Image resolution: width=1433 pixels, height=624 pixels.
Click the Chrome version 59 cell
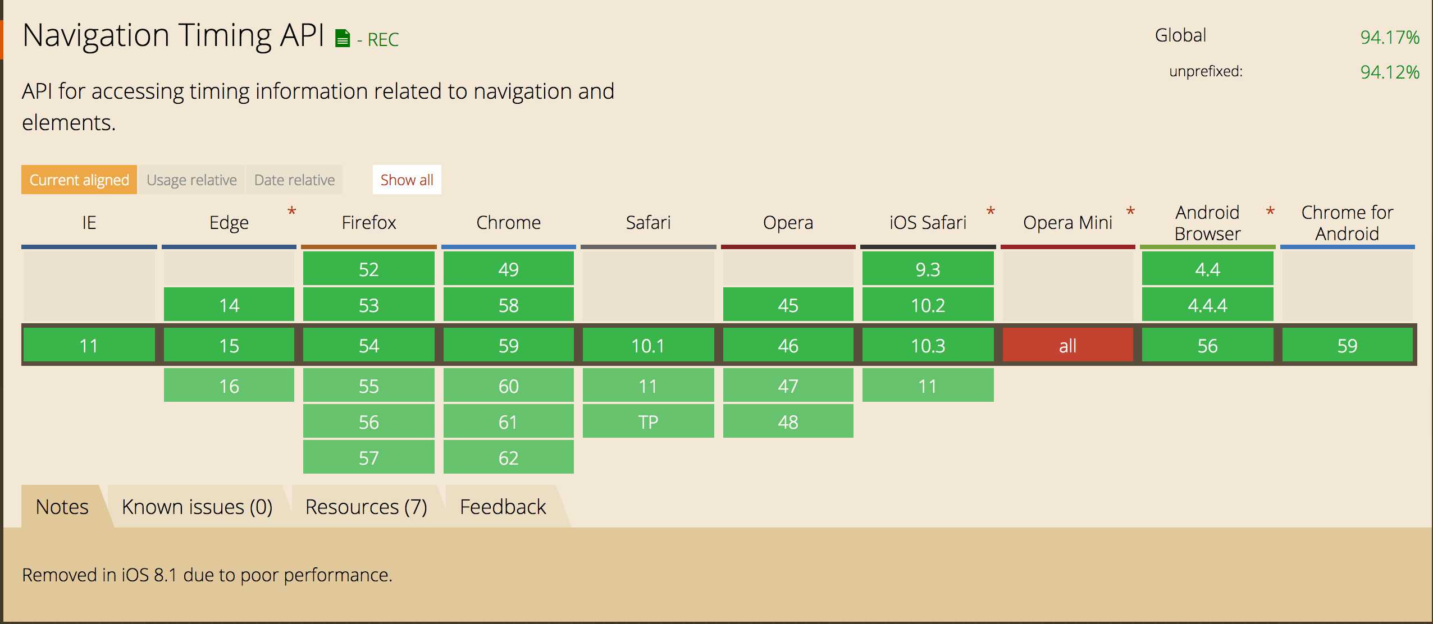click(509, 345)
